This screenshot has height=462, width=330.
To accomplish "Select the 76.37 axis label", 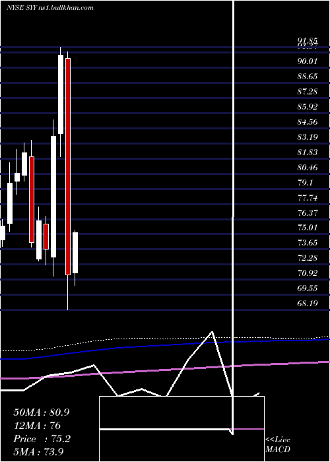I will tap(308, 213).
